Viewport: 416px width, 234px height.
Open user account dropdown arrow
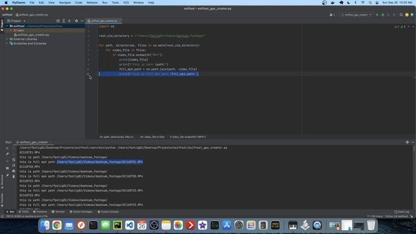334,15
